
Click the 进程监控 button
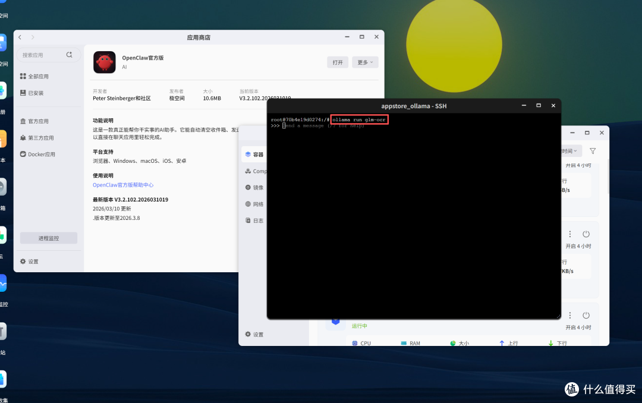pyautogui.click(x=49, y=238)
